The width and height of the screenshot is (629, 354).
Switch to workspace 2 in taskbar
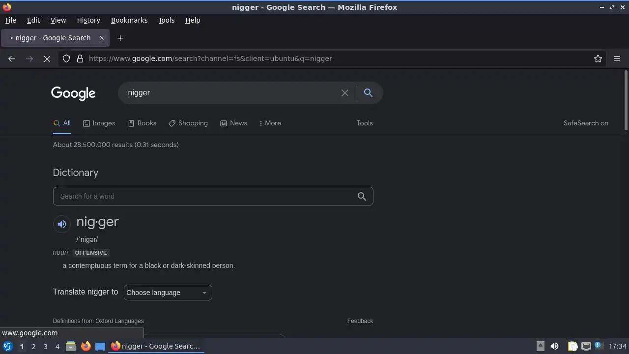point(33,346)
